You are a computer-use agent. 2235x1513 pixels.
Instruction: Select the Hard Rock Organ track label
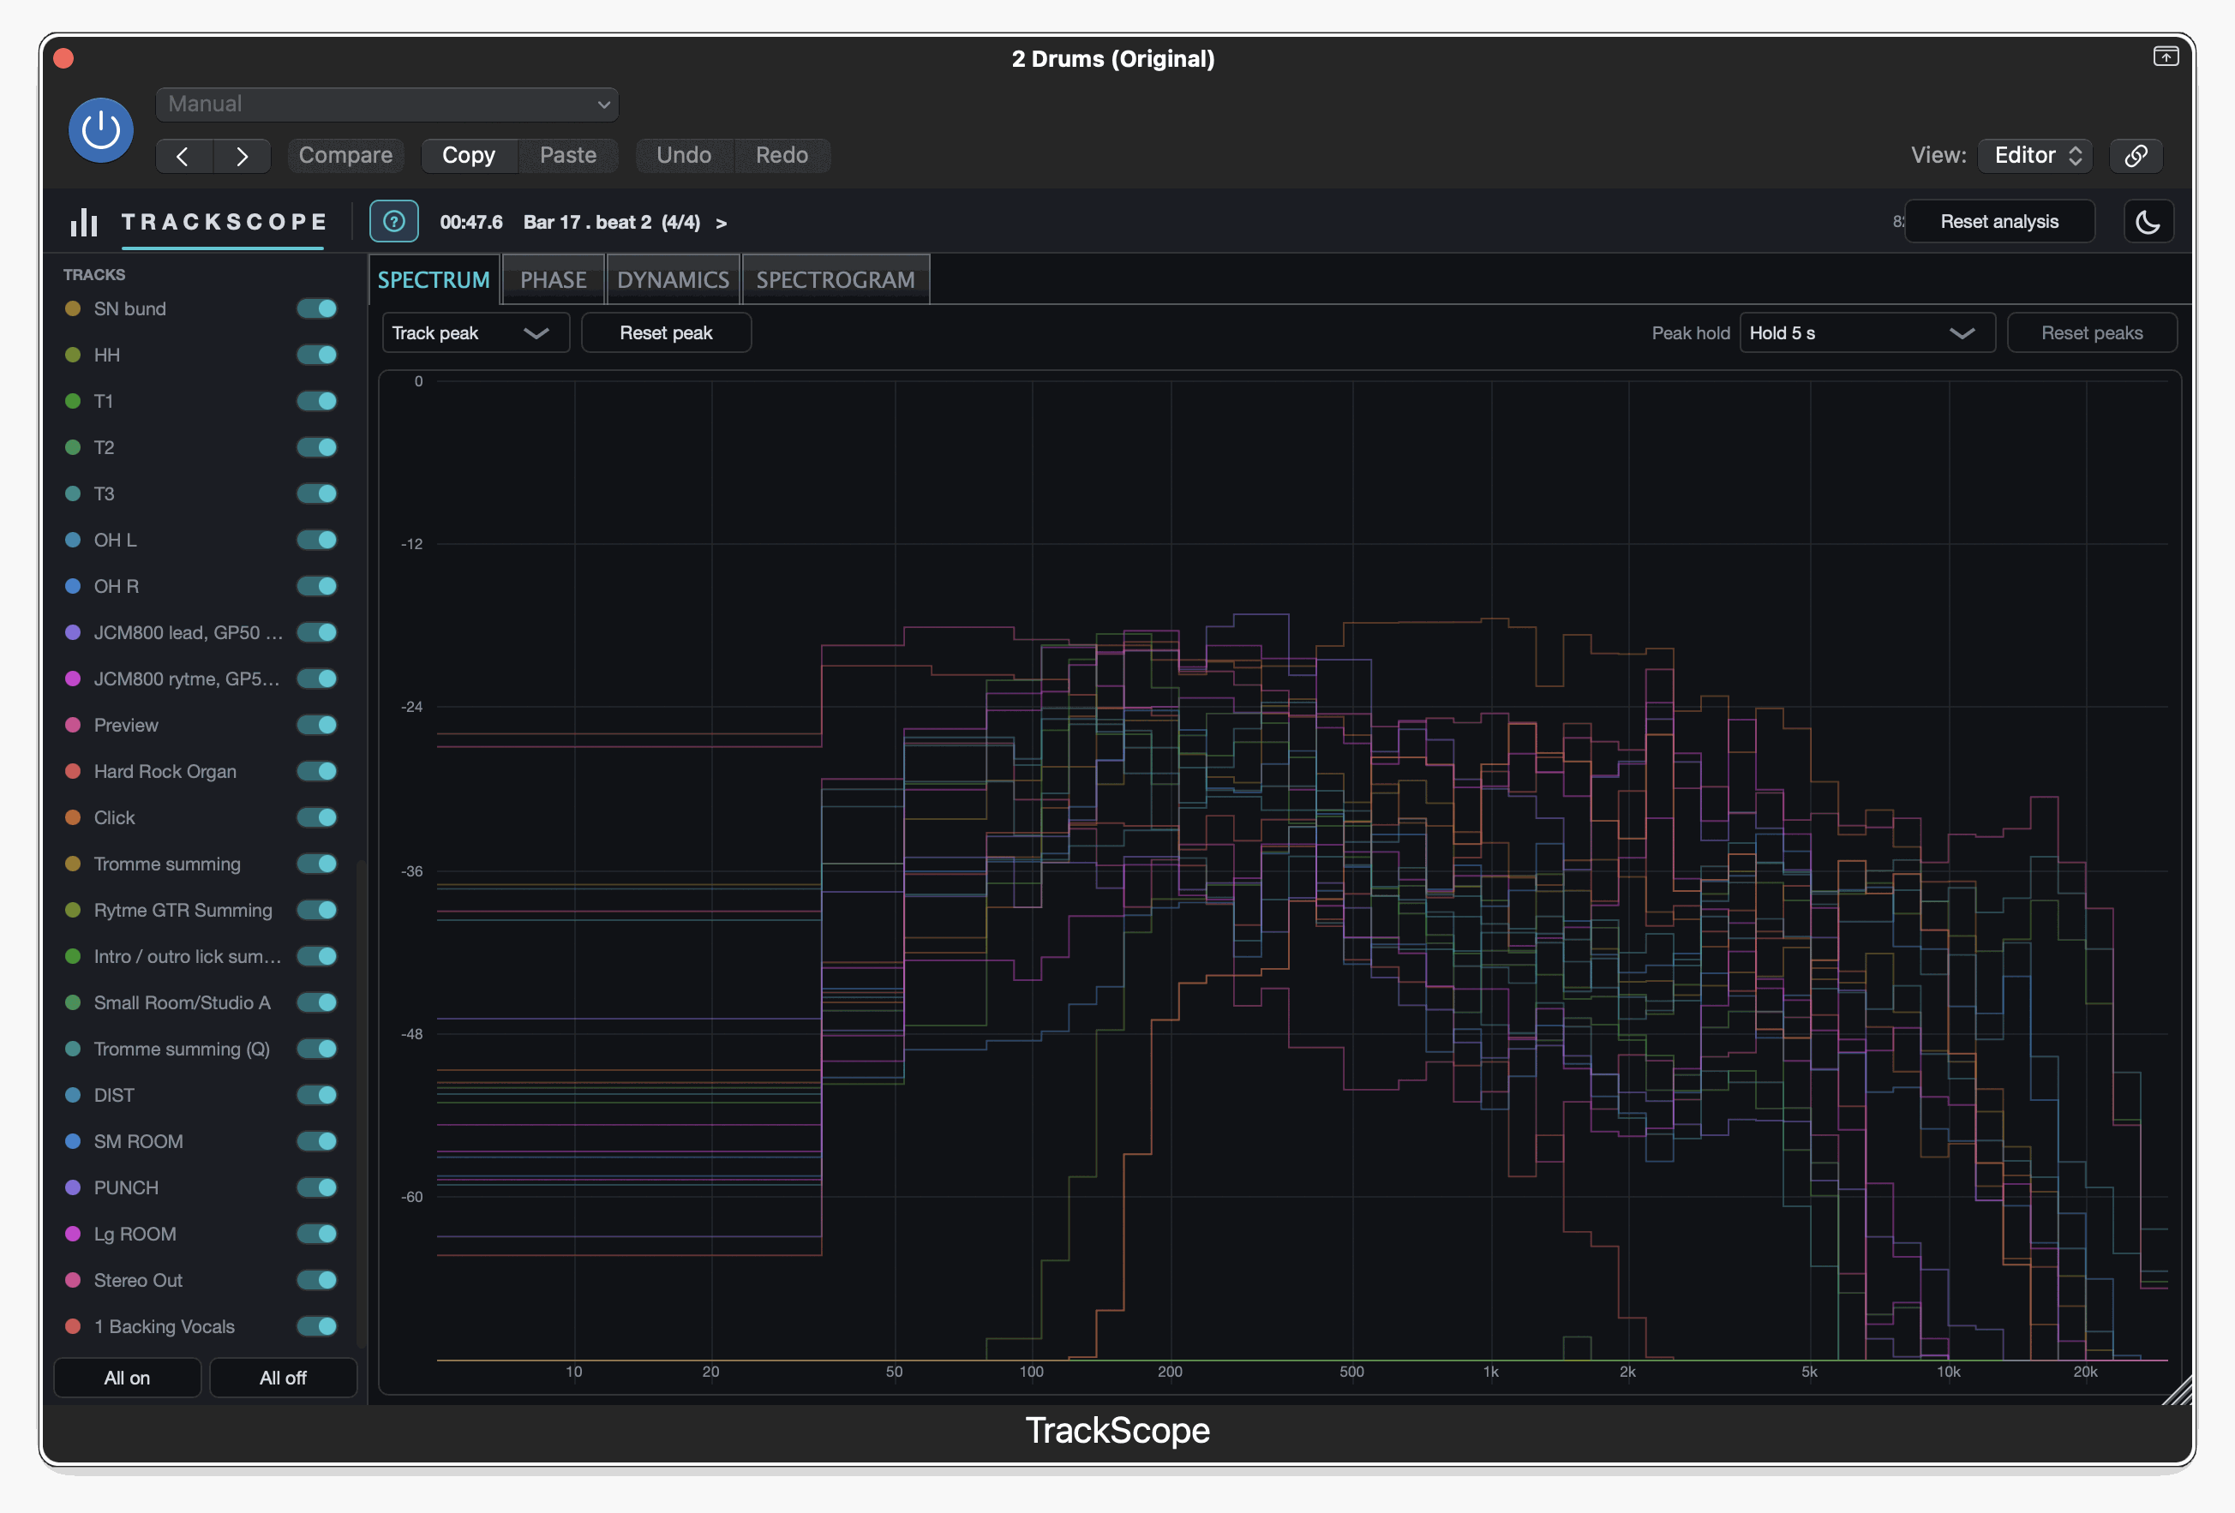[x=165, y=772]
